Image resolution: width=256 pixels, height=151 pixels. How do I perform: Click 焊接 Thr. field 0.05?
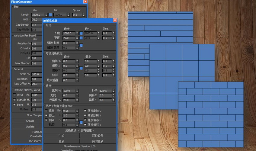[x=69, y=111]
